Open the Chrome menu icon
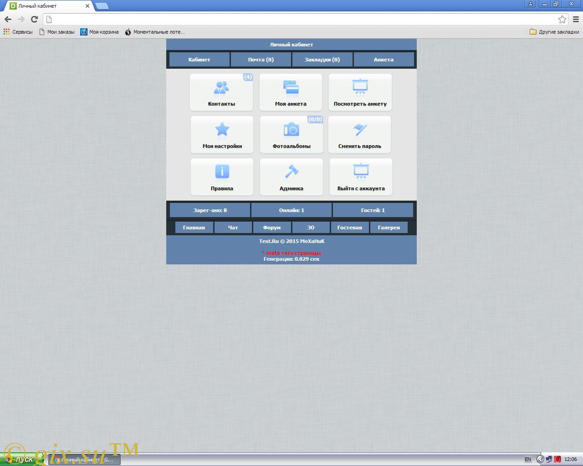583x466 pixels. [x=576, y=19]
